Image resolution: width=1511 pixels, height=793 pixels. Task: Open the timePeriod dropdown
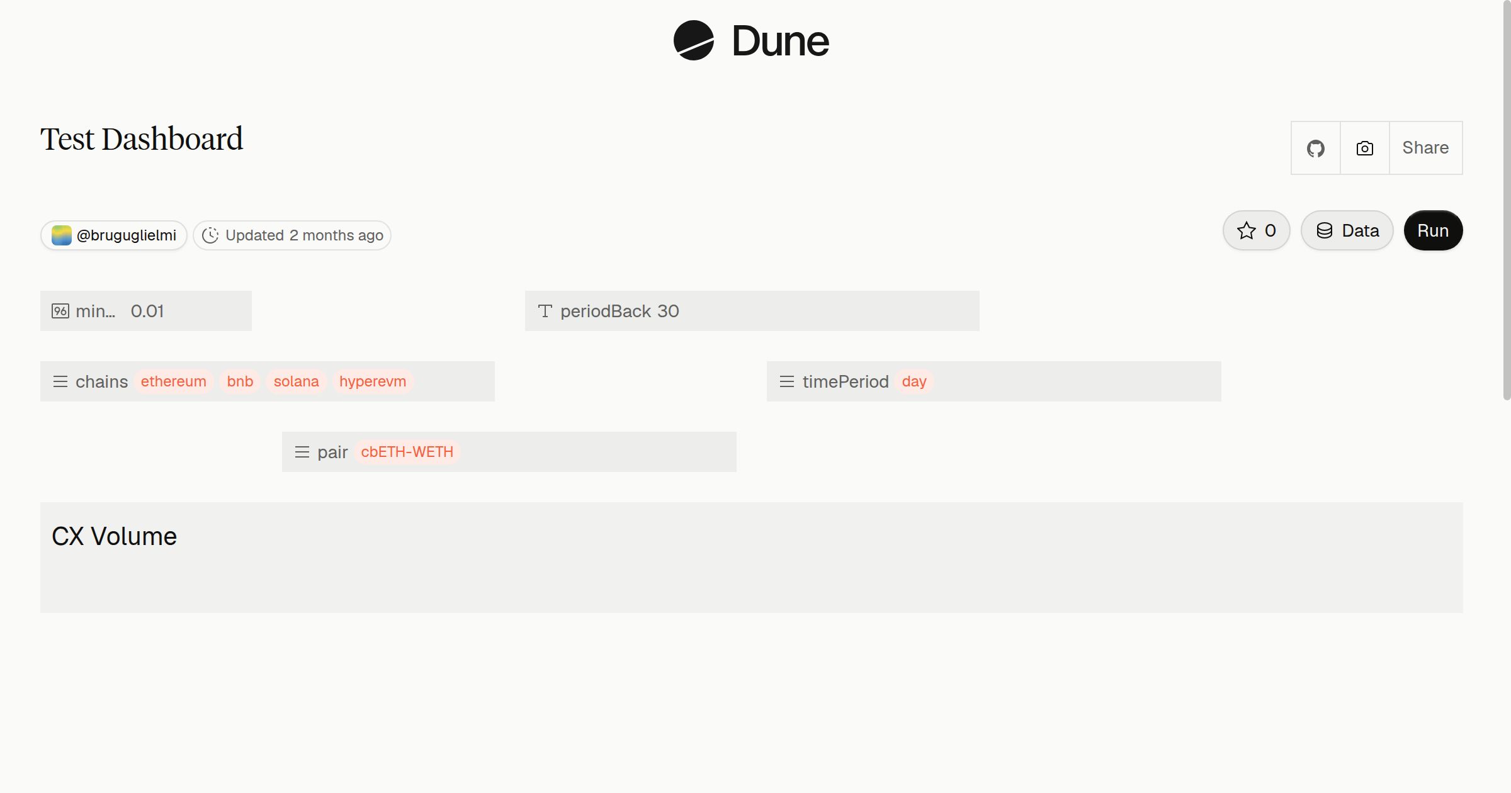point(993,381)
